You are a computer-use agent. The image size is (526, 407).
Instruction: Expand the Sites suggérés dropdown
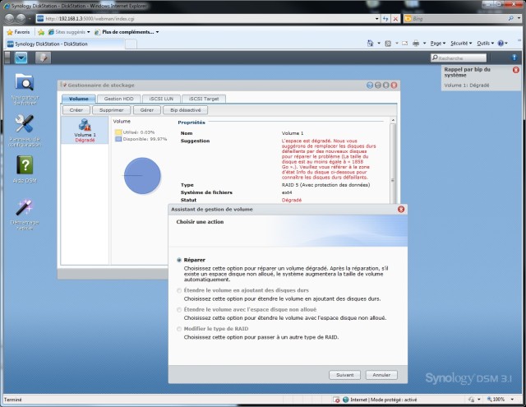click(89, 32)
